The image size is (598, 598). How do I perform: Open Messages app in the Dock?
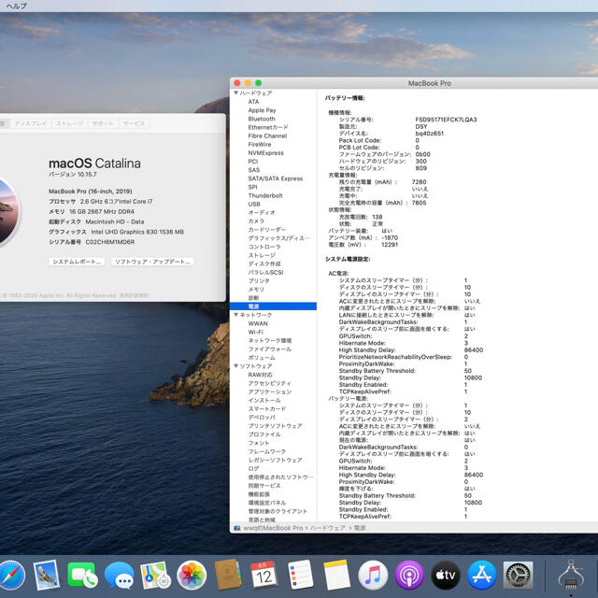point(119,576)
